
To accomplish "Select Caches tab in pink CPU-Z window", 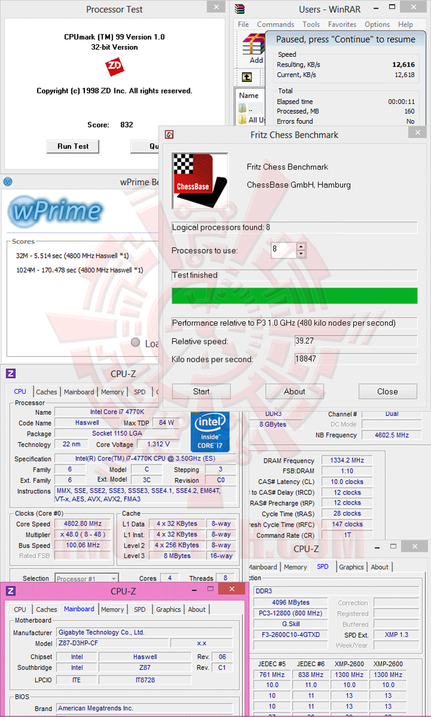I will [x=47, y=609].
